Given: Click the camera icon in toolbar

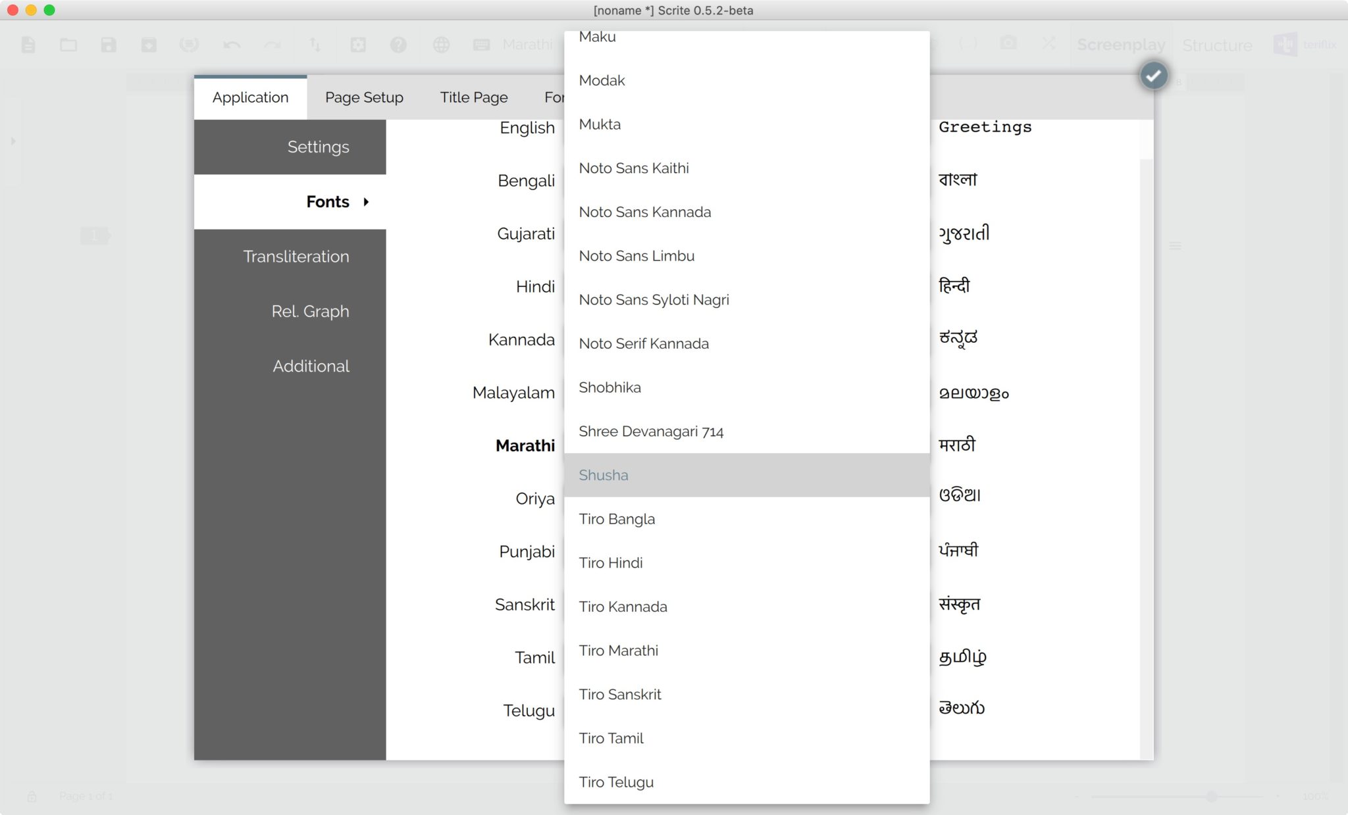Looking at the screenshot, I should pyautogui.click(x=1008, y=43).
